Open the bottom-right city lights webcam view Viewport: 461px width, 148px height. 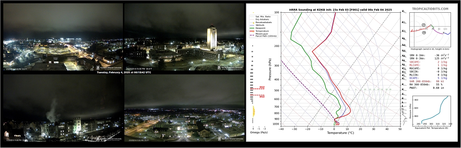pos(184,108)
